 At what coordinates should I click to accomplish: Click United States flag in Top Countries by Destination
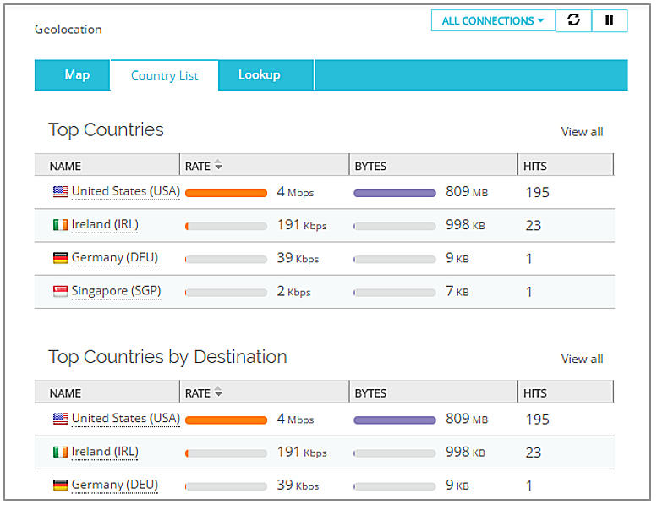(60, 419)
